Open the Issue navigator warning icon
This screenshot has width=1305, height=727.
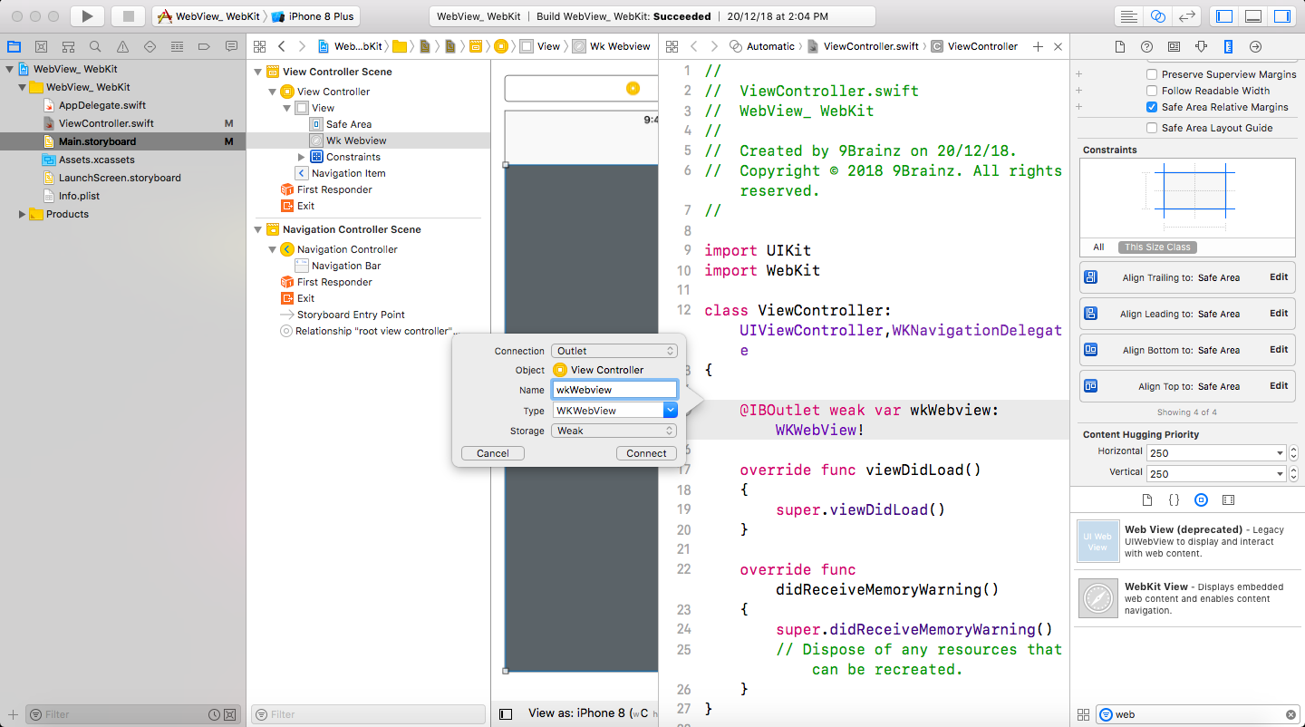(122, 46)
